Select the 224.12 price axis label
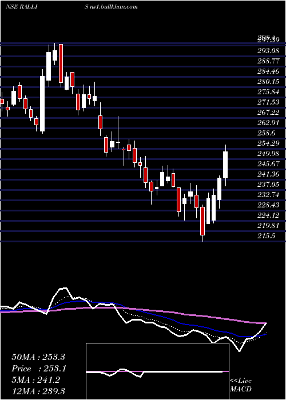This screenshot has height=400, width=286. (268, 215)
